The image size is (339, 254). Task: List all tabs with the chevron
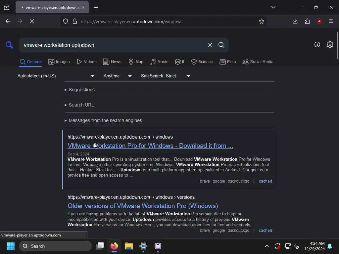coord(273,7)
